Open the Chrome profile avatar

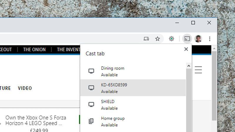[x=198, y=39]
